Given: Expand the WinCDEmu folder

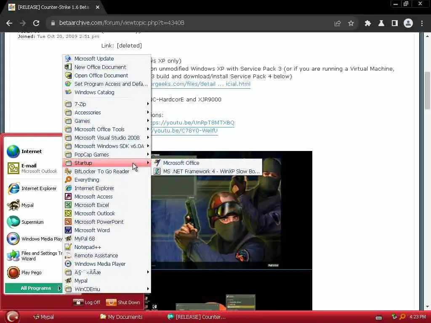Looking at the screenshot, I should 107,289.
